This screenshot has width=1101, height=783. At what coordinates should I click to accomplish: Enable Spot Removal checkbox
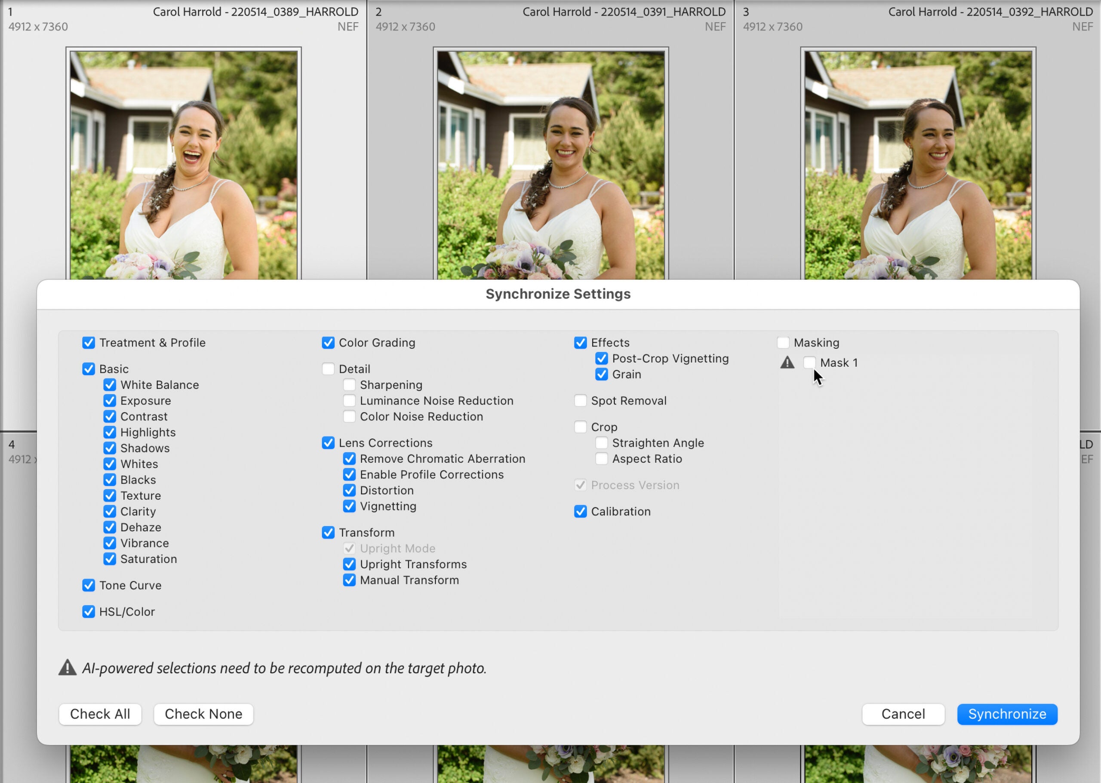[581, 401]
